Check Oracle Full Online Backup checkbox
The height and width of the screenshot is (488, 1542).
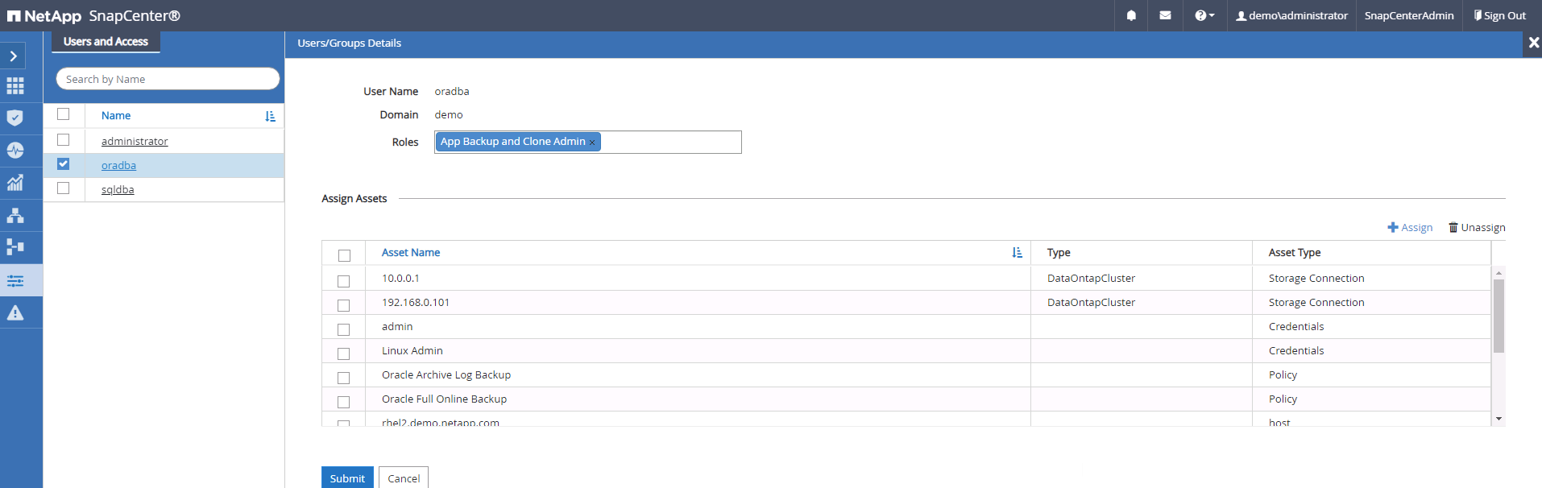[344, 403]
